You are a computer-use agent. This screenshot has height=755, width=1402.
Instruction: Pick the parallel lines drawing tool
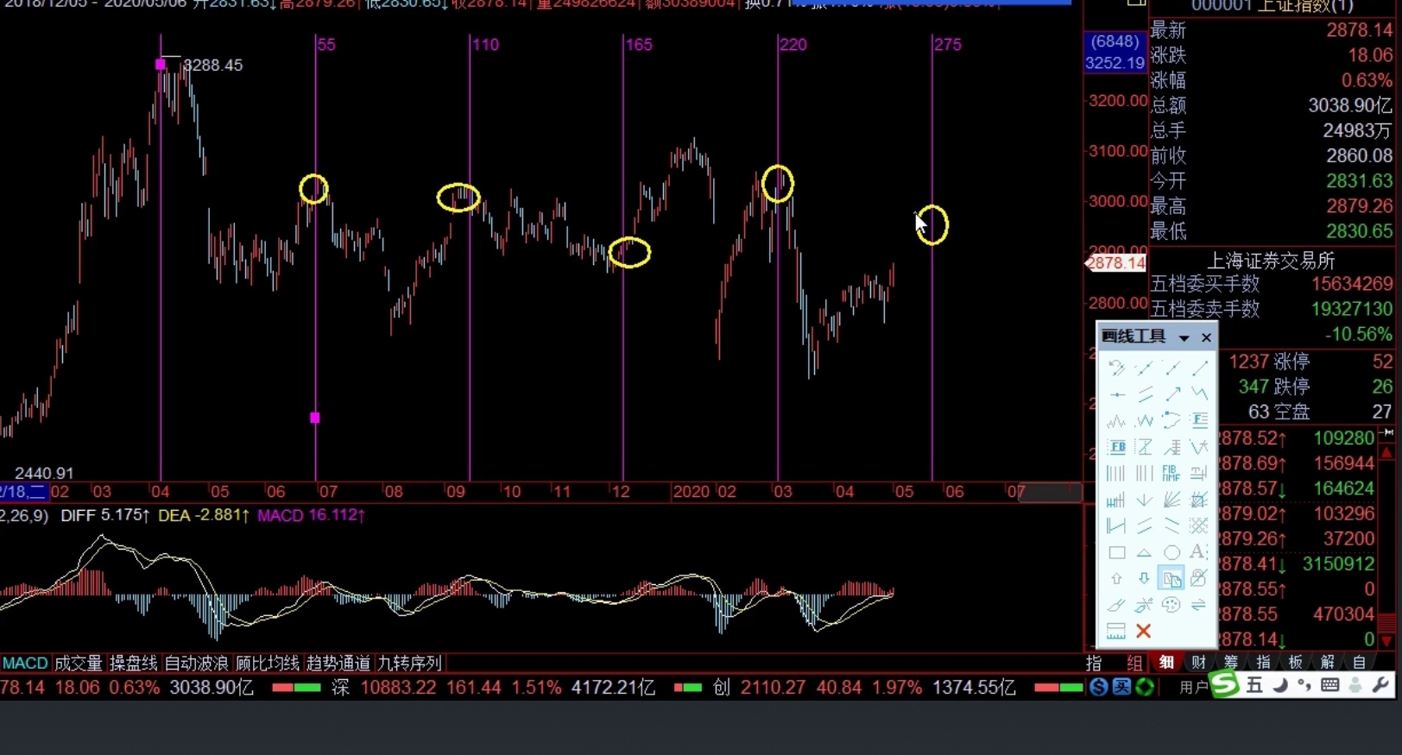[x=1144, y=394]
